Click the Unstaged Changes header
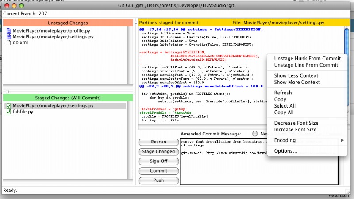 pos(68,23)
